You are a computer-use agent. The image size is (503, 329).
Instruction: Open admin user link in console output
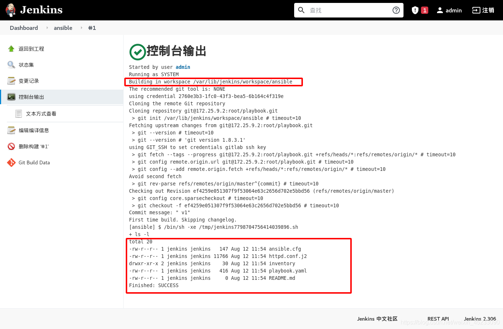[183, 67]
